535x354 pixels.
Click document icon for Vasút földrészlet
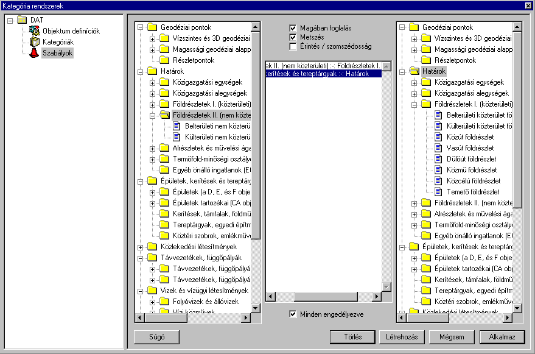coord(439,148)
